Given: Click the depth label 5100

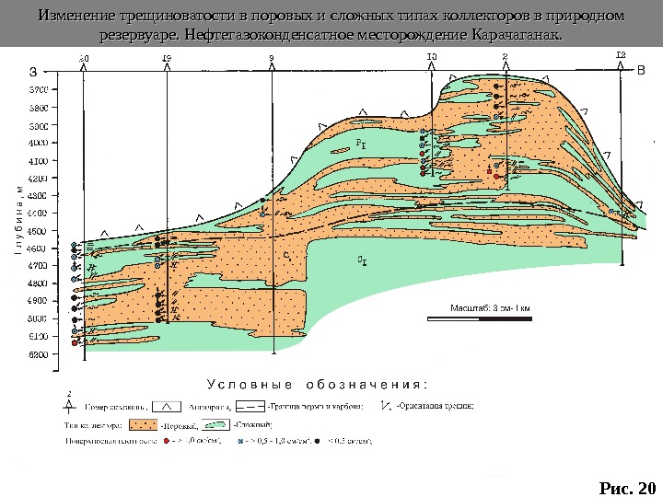Looking at the screenshot, I should click(x=38, y=337).
